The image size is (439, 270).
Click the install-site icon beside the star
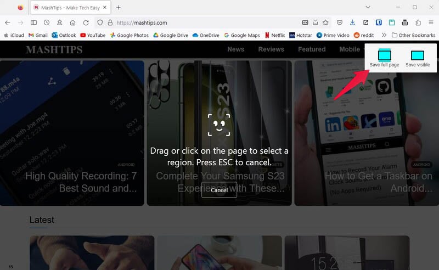(315, 22)
